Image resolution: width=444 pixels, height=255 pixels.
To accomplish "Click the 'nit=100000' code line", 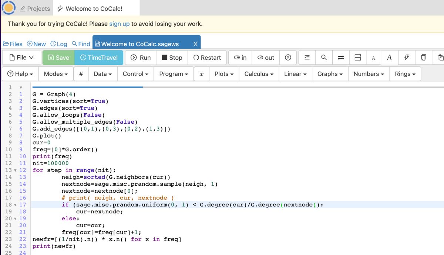I will coord(50,163).
